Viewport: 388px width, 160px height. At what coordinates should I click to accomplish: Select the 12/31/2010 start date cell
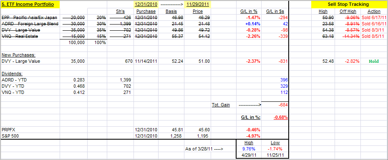click(x=146, y=5)
